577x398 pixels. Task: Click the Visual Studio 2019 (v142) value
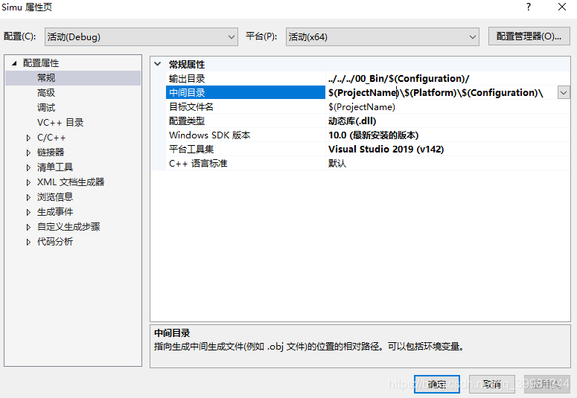[386, 149]
